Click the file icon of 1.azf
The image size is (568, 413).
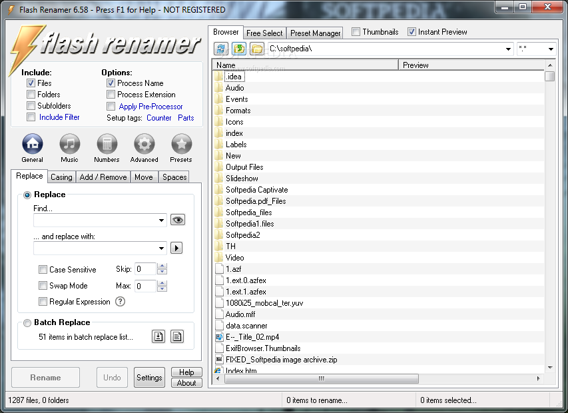tap(219, 269)
